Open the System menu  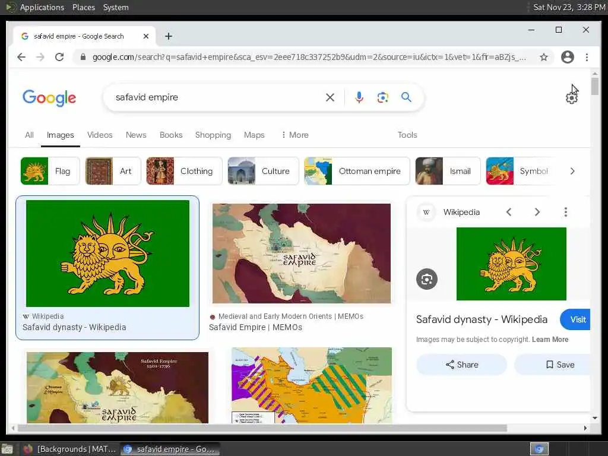tap(116, 7)
